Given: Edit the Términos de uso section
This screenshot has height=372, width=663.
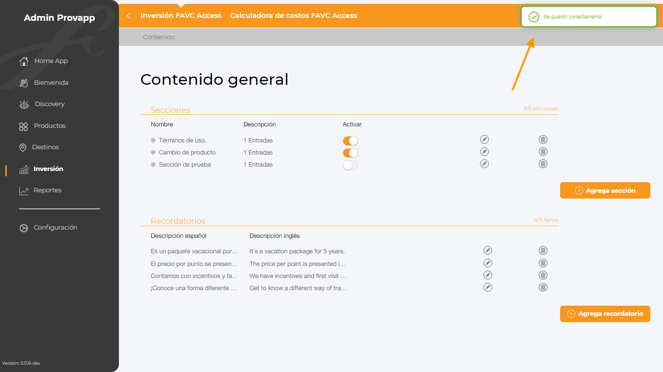Looking at the screenshot, I should [484, 139].
